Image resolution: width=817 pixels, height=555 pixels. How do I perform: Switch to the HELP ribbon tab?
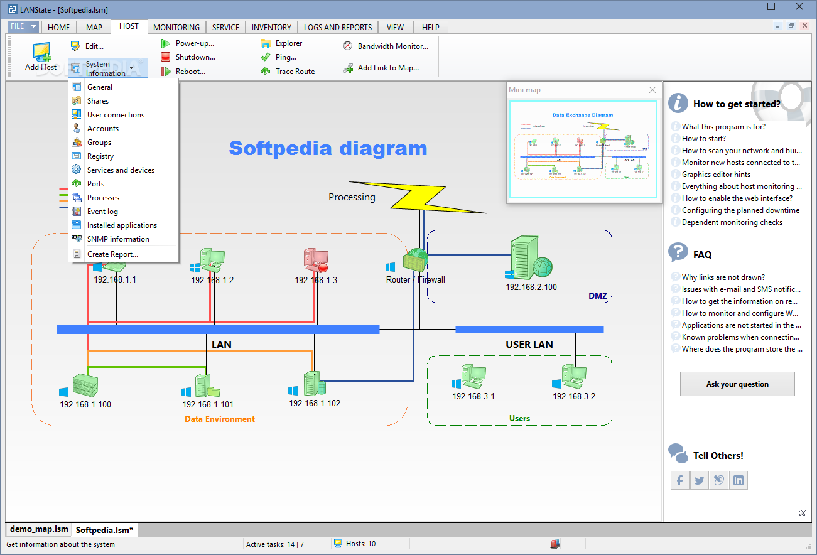pyautogui.click(x=431, y=27)
